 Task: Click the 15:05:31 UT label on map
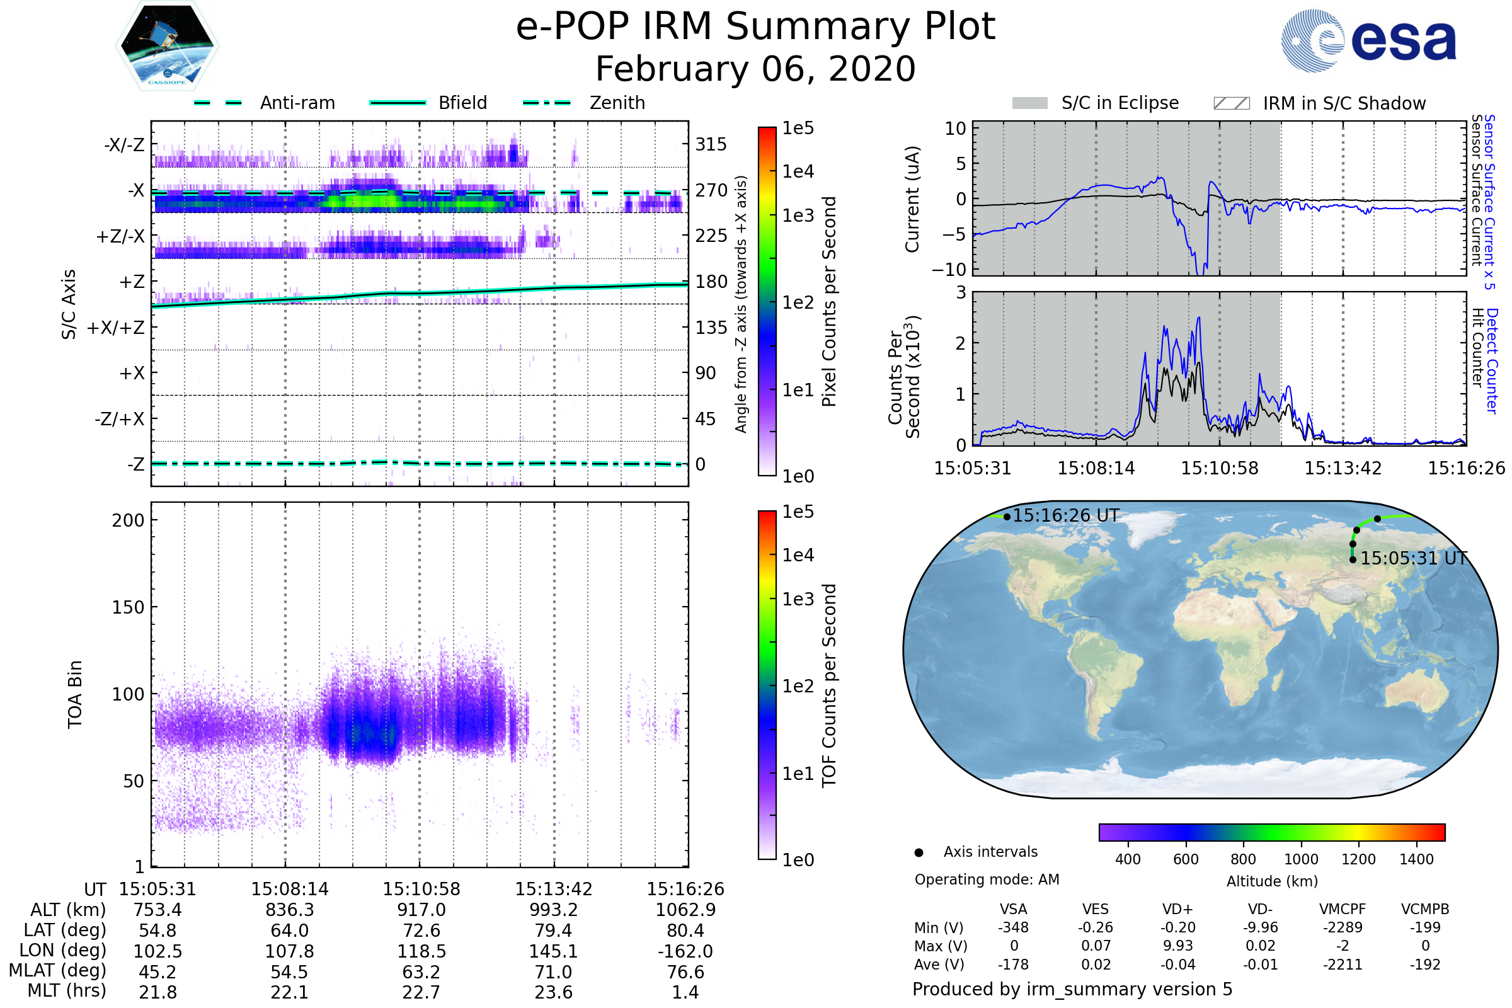coord(1414,558)
